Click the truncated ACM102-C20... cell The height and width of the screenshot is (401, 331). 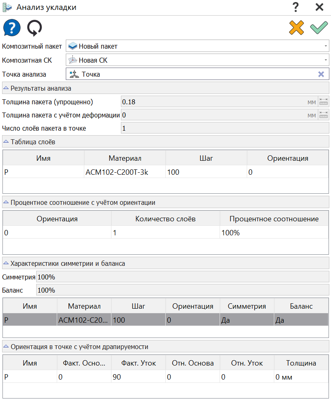pos(84,320)
